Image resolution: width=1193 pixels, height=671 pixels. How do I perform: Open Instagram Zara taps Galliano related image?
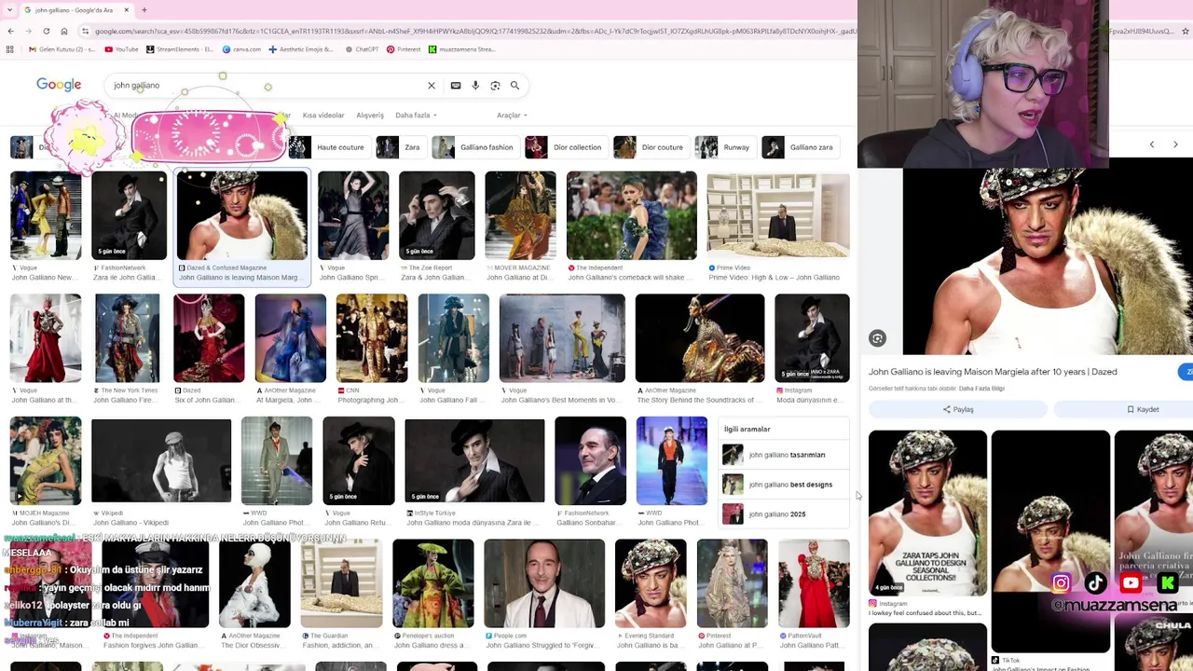pyautogui.click(x=927, y=514)
